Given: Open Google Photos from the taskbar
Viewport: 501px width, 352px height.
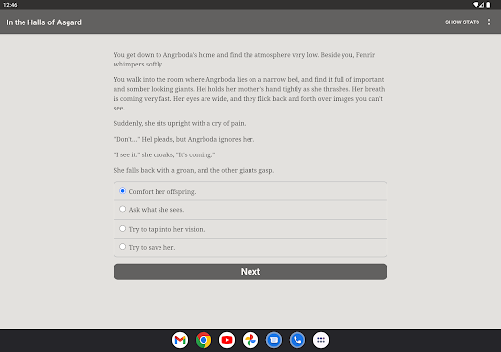Looking at the screenshot, I should (x=250, y=340).
